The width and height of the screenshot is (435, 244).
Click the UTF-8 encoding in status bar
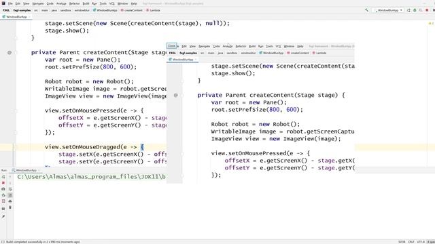[421, 242]
